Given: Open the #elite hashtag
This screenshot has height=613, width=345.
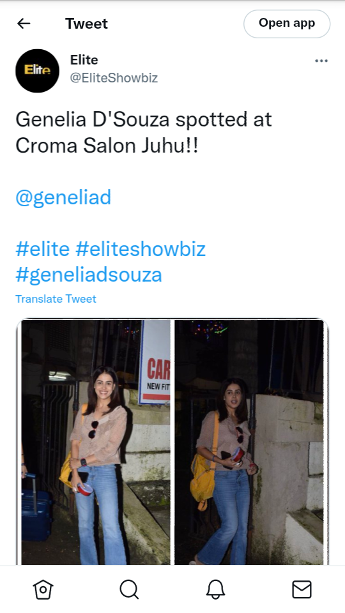Looking at the screenshot, I should click(43, 248).
